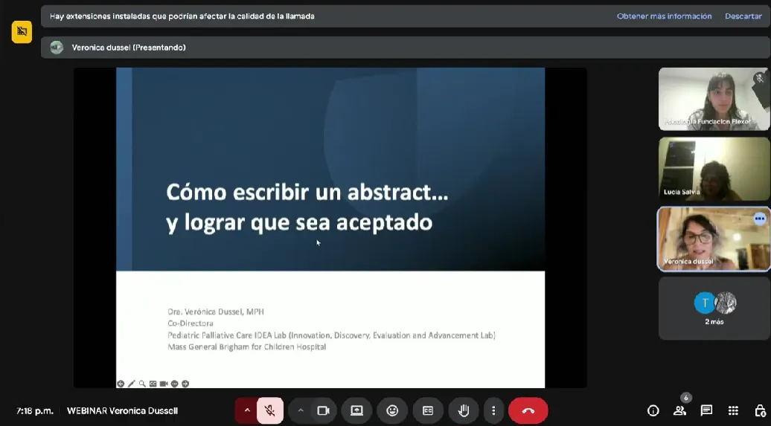Select Psicologia Fundacion Flexer video tile
The image size is (771, 426).
(x=714, y=99)
